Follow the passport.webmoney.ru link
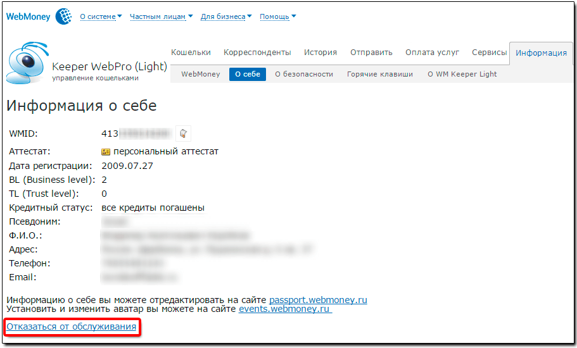Viewport: 577px width, 348px height. click(x=318, y=300)
